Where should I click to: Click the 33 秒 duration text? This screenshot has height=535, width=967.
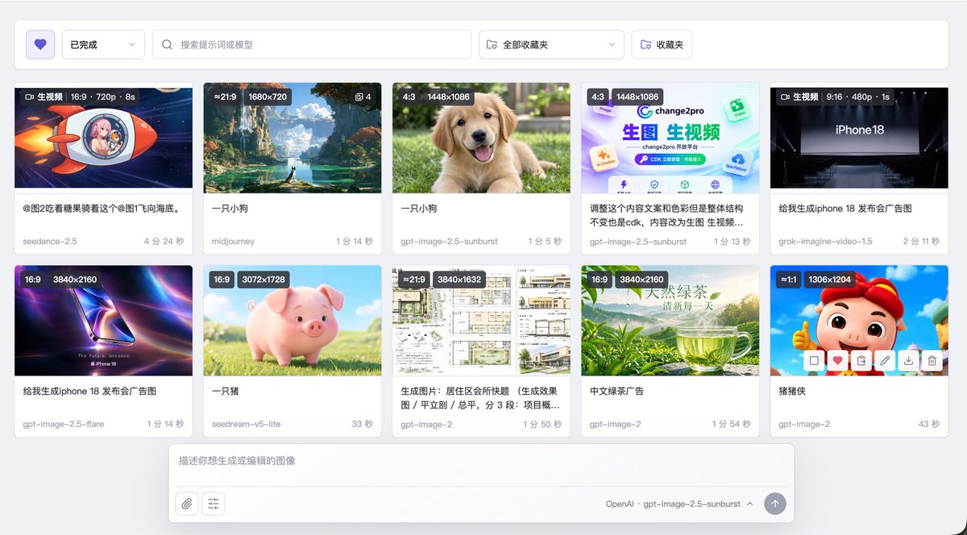[362, 424]
